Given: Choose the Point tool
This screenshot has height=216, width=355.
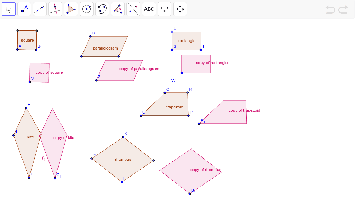Looking at the screenshot, I should point(24,9).
